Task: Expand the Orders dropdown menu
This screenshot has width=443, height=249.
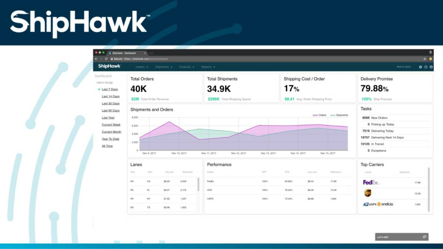Action: pos(141,67)
